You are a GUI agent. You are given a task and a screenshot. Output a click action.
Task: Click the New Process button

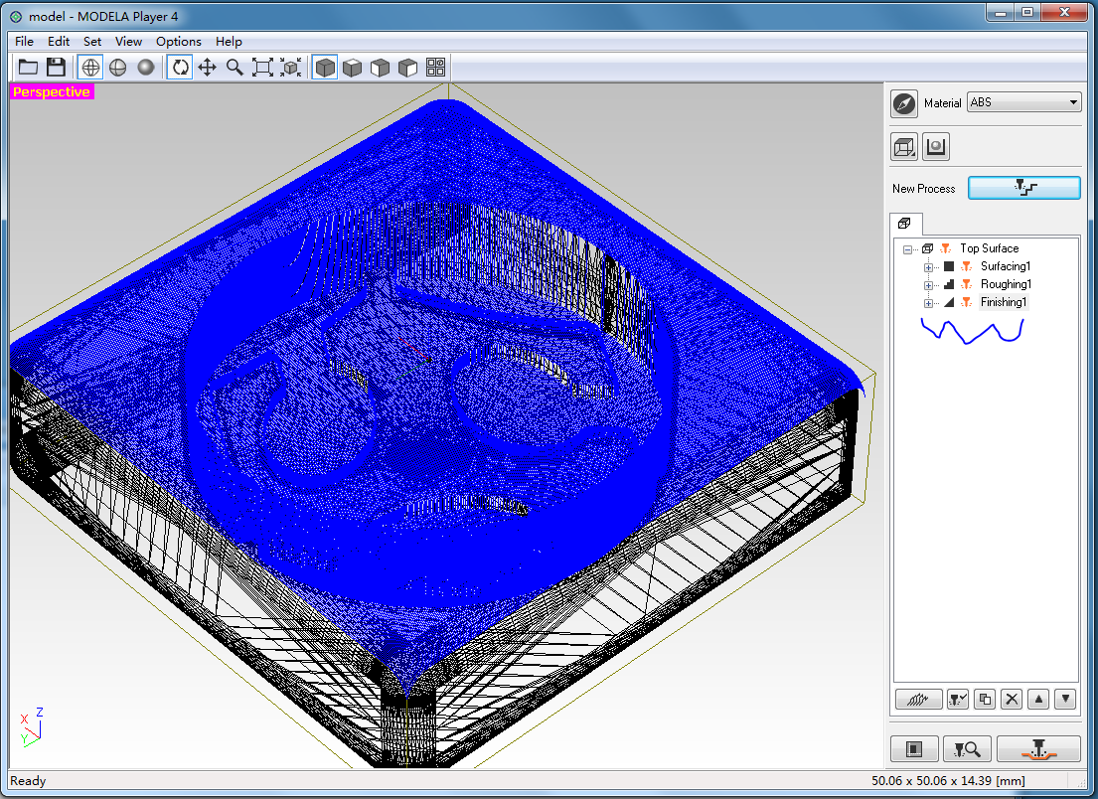click(1023, 188)
